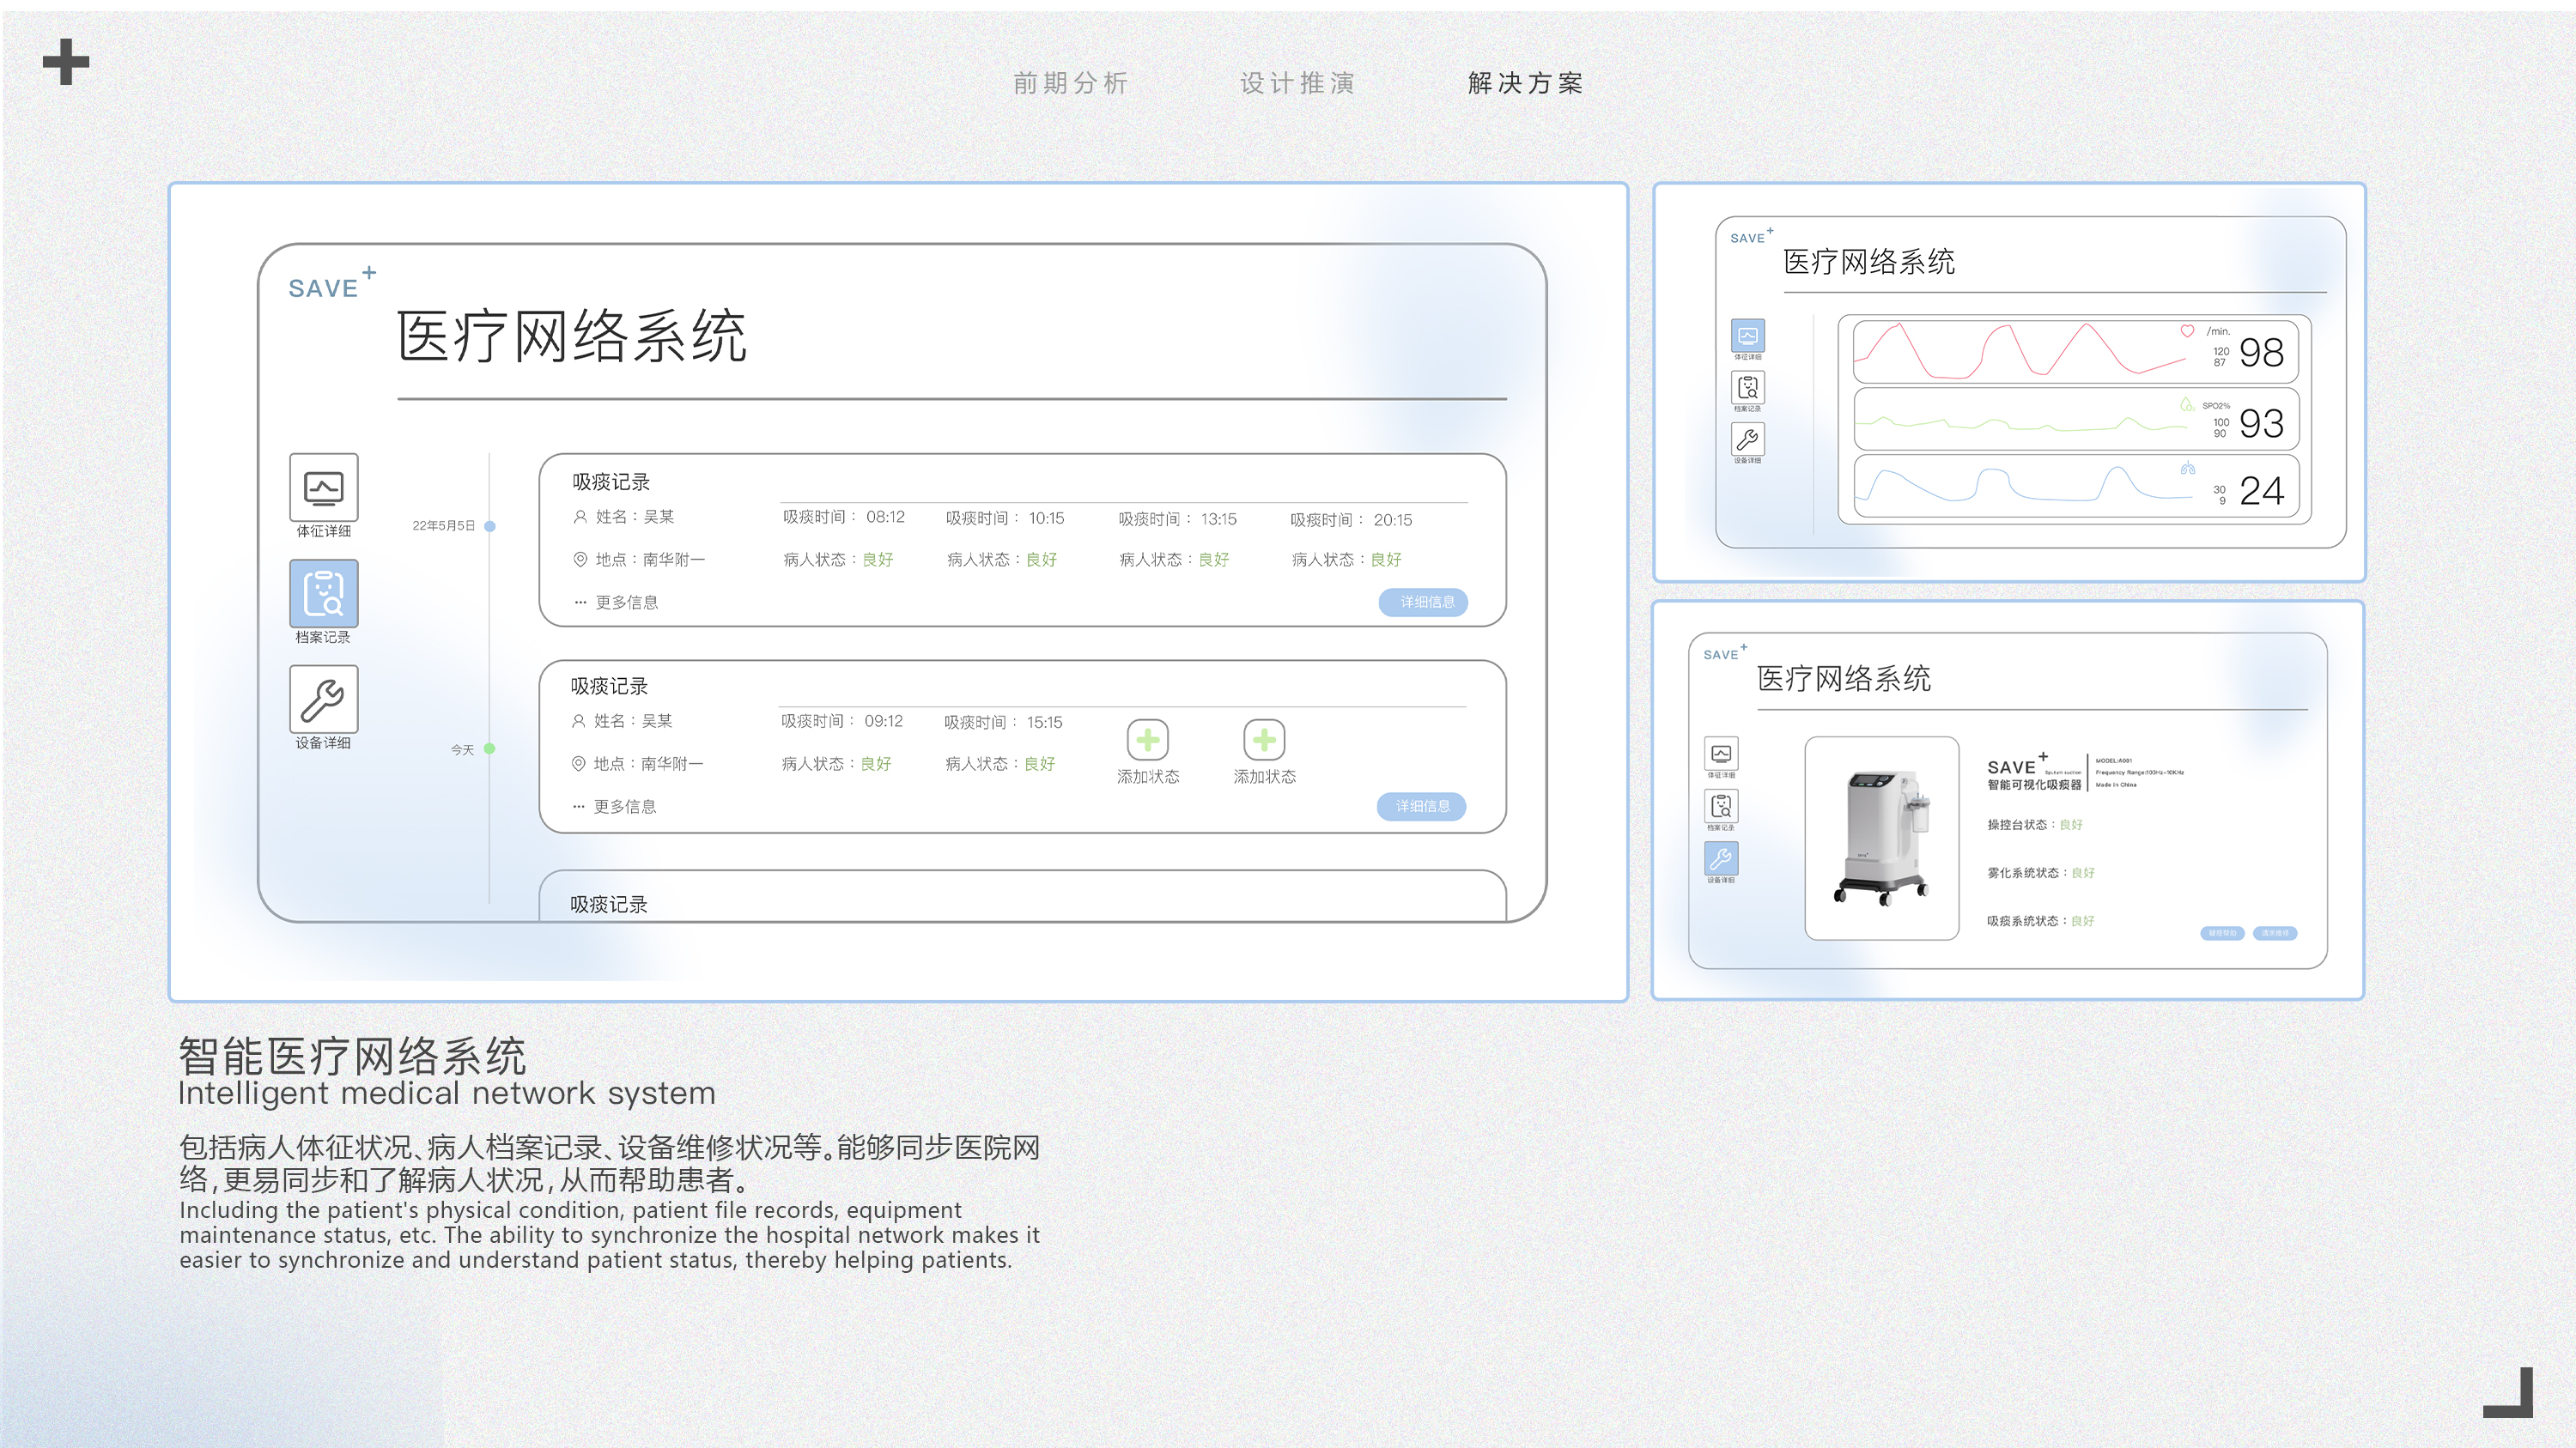2576x1448 pixels.
Task: Select the highlighted 档案记录 clipboard icon
Action: (323, 594)
